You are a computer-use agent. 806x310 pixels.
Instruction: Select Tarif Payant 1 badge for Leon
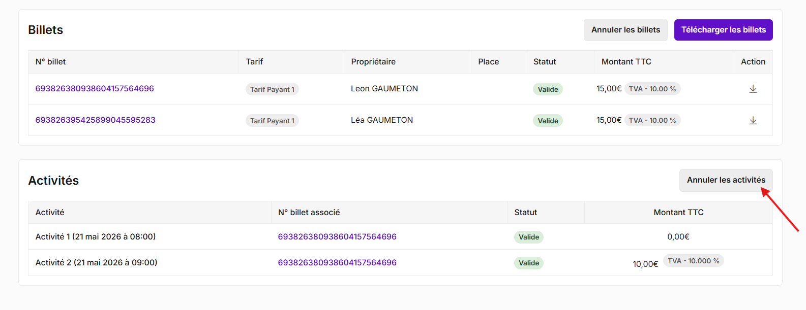point(272,89)
